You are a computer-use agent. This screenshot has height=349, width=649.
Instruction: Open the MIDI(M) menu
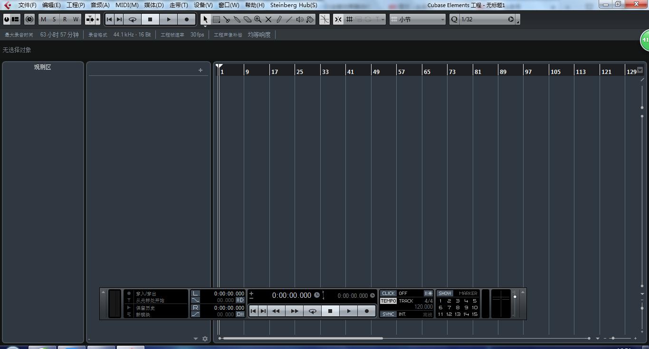coord(127,5)
